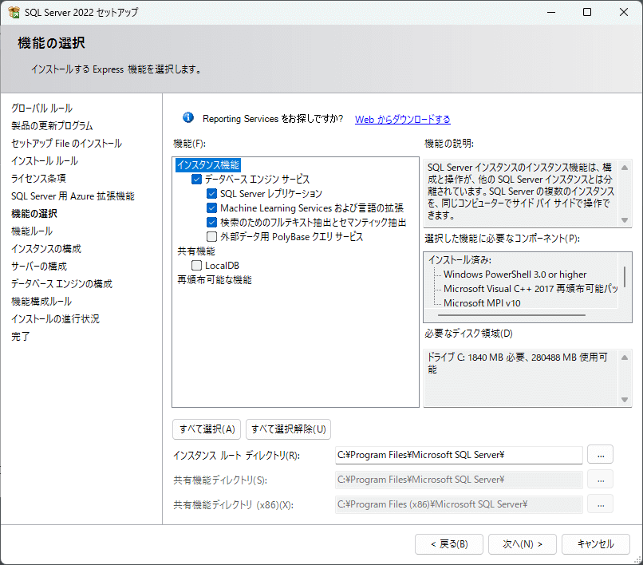The height and width of the screenshot is (565, 643).
Task: Browse for インスタンス ルート ディレクトリ with ... button
Action: [601, 455]
